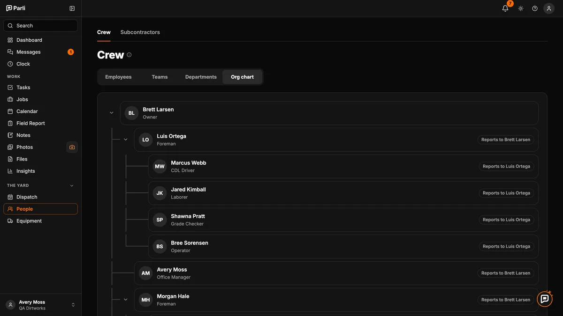Click the info icon beside Crew heading

tap(129, 55)
